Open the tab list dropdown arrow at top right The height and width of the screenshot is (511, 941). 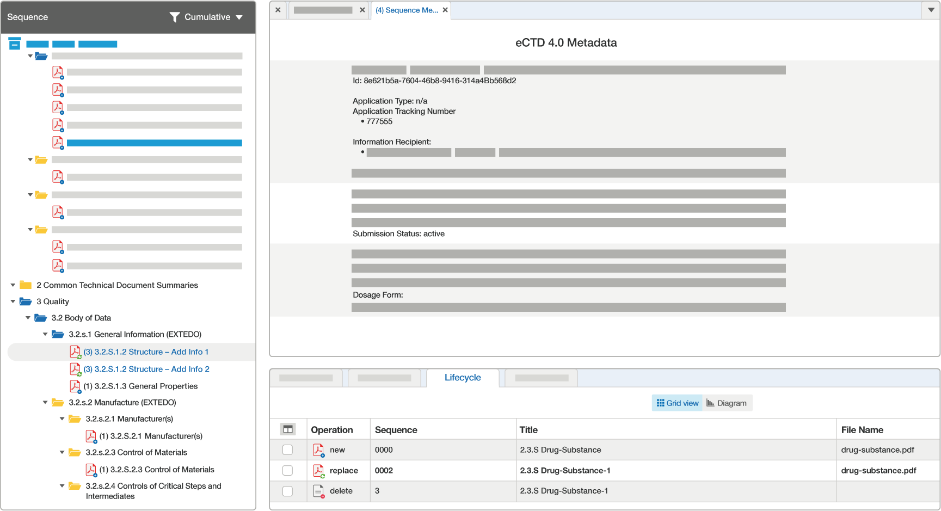[x=931, y=10]
